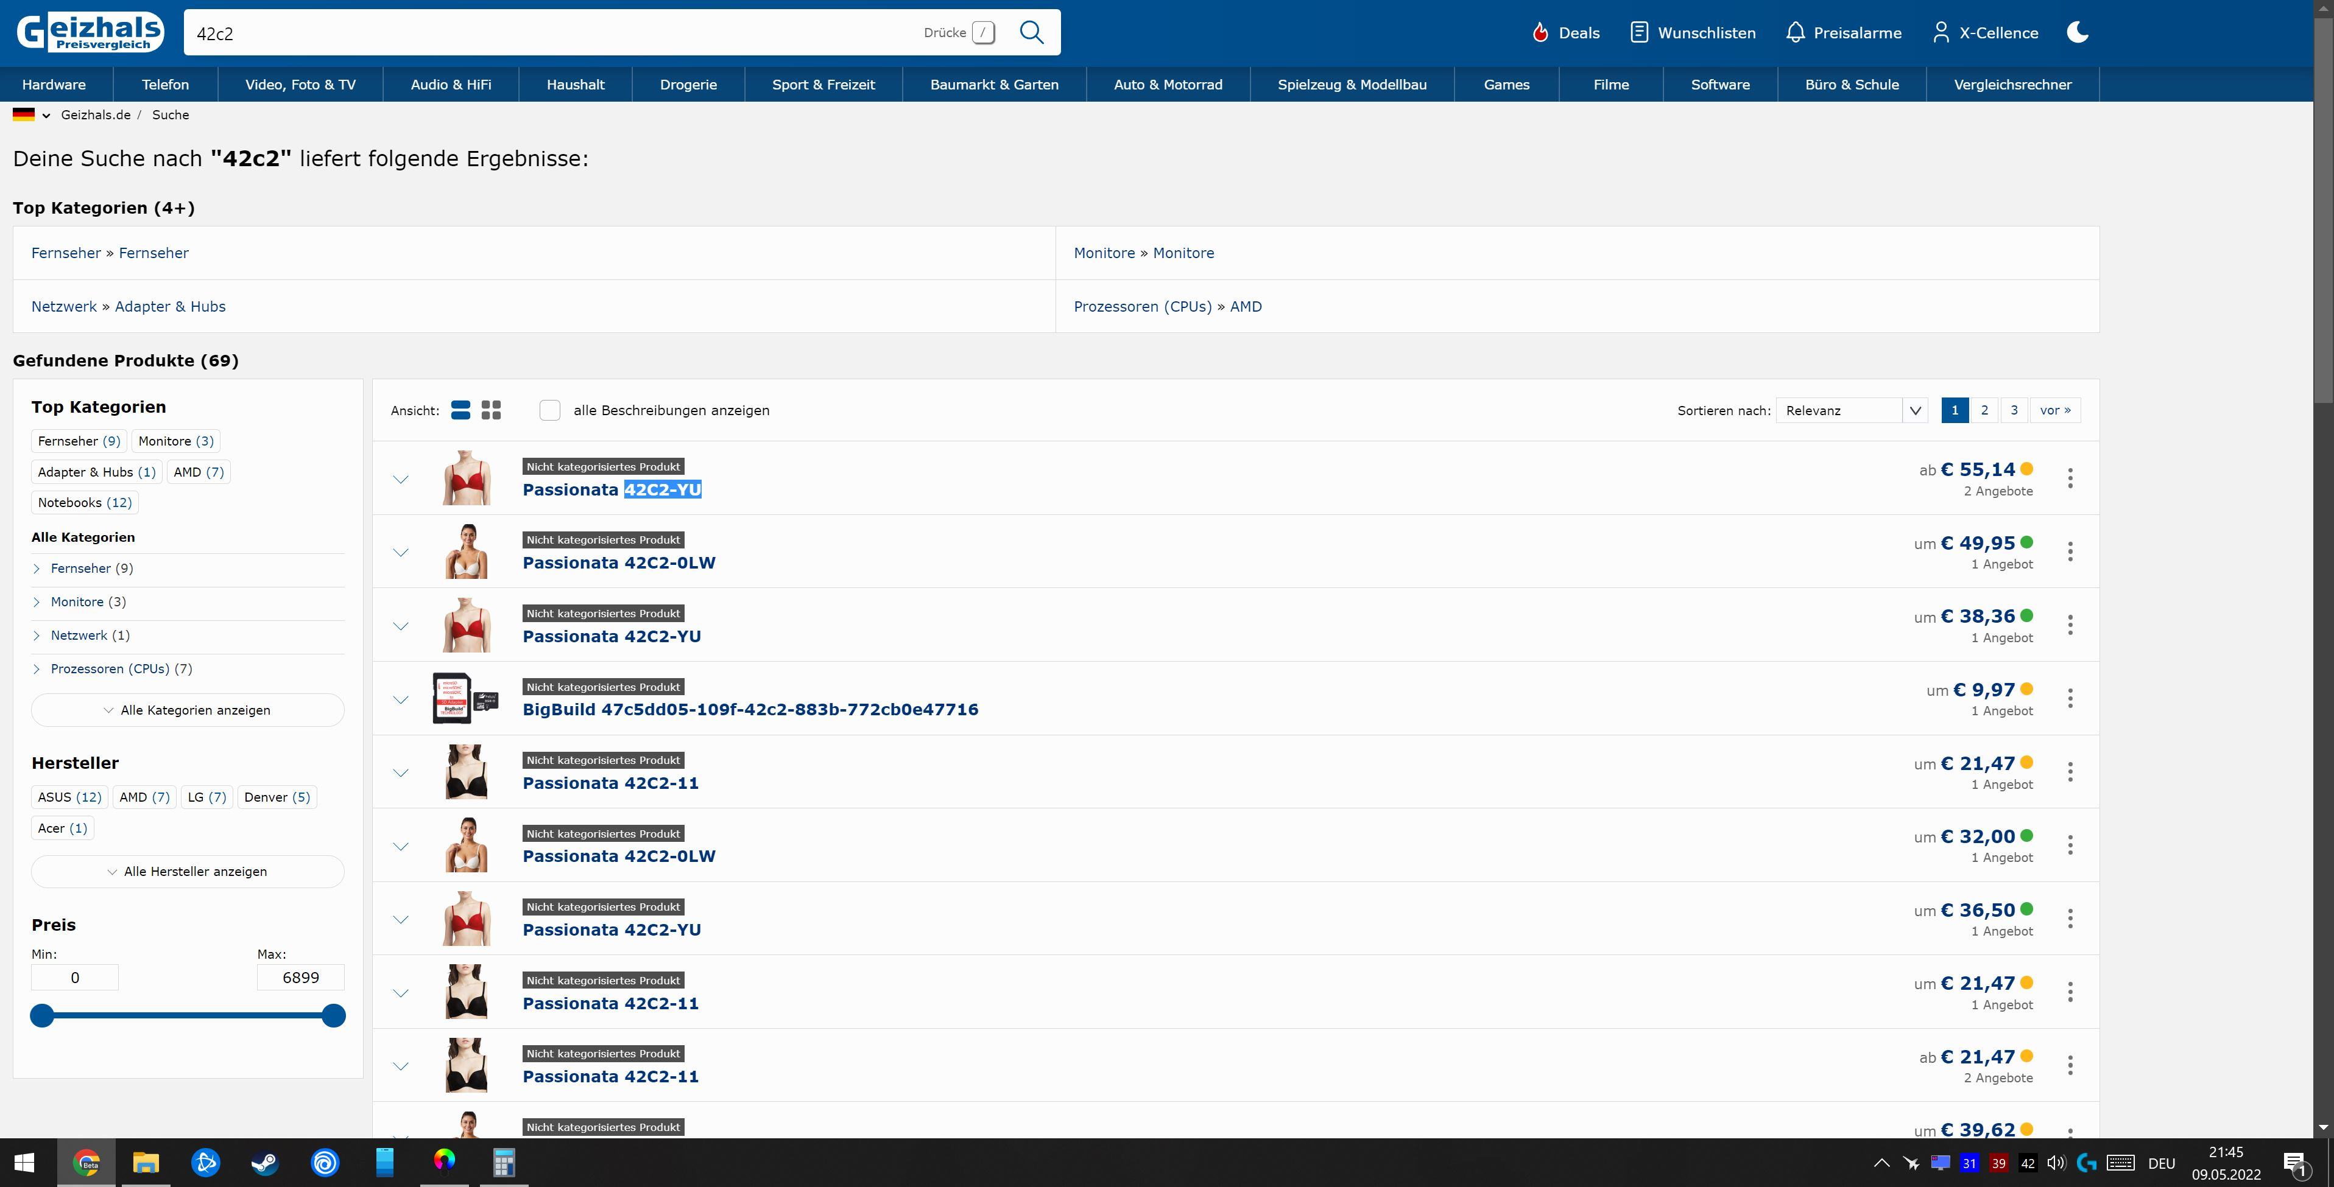Filter by LG (7) manufacturer

tap(206, 797)
